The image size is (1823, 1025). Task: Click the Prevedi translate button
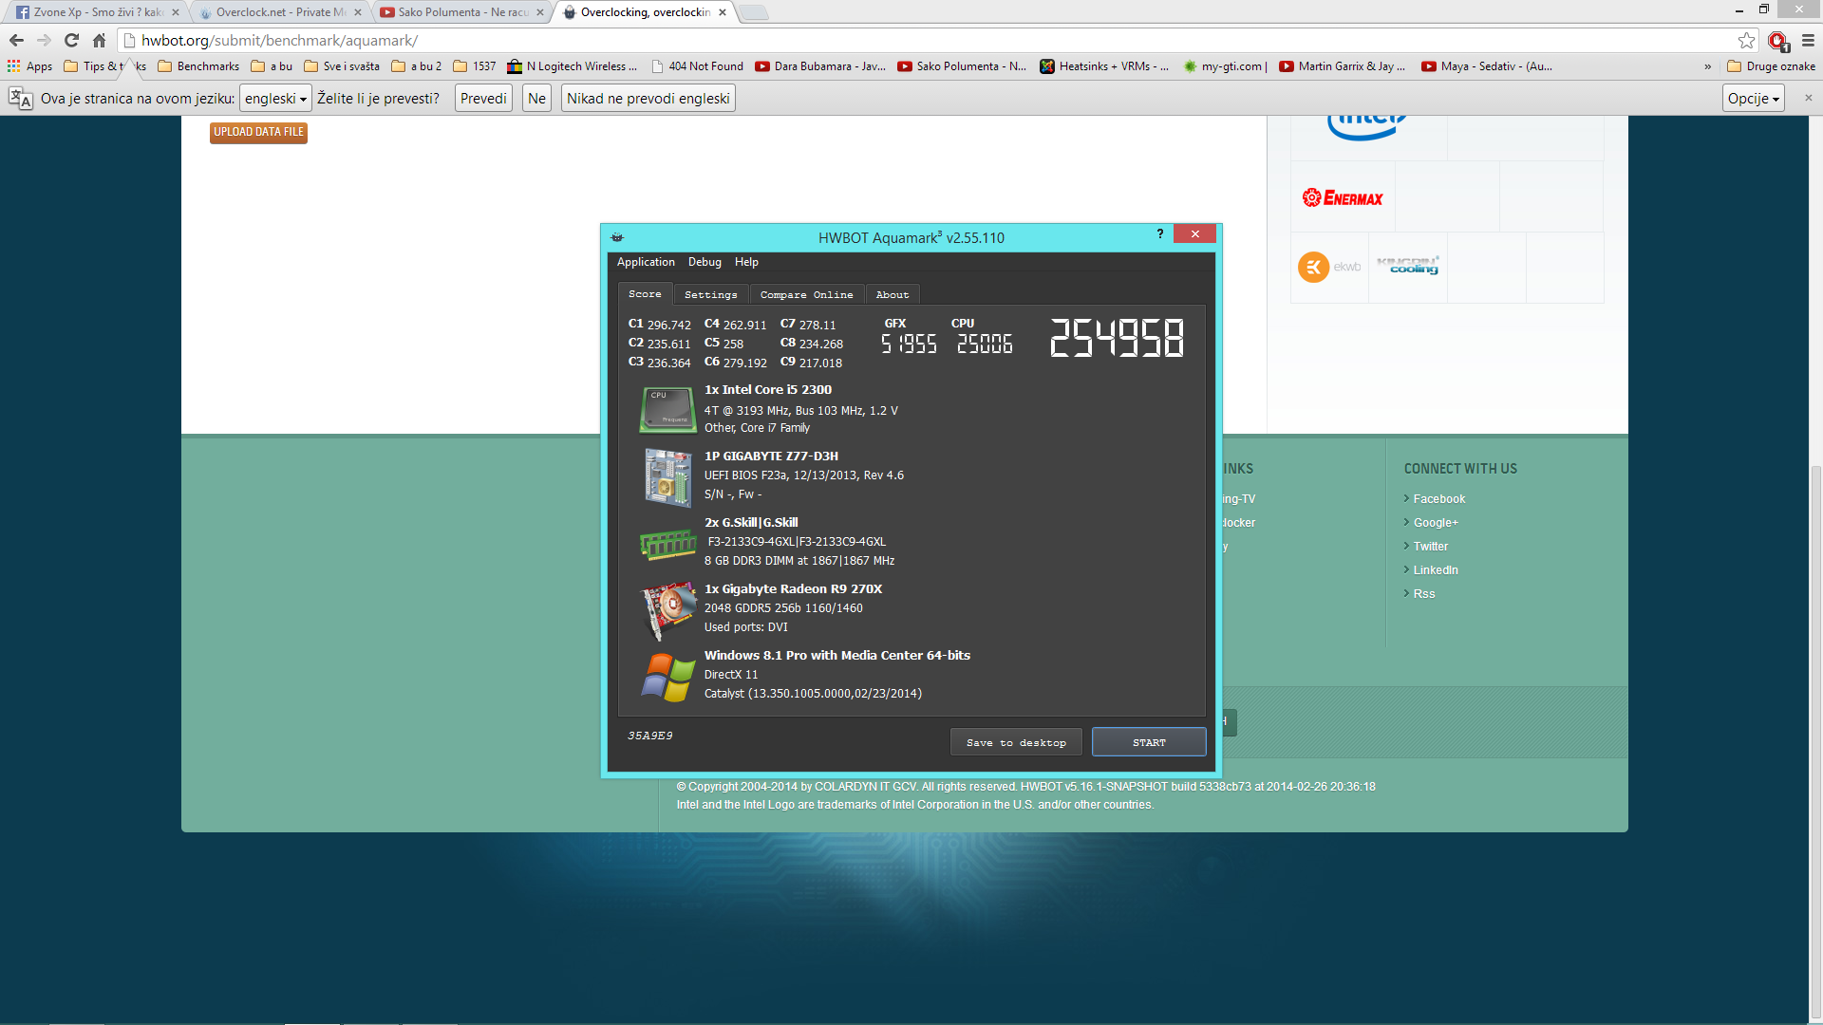click(x=483, y=98)
